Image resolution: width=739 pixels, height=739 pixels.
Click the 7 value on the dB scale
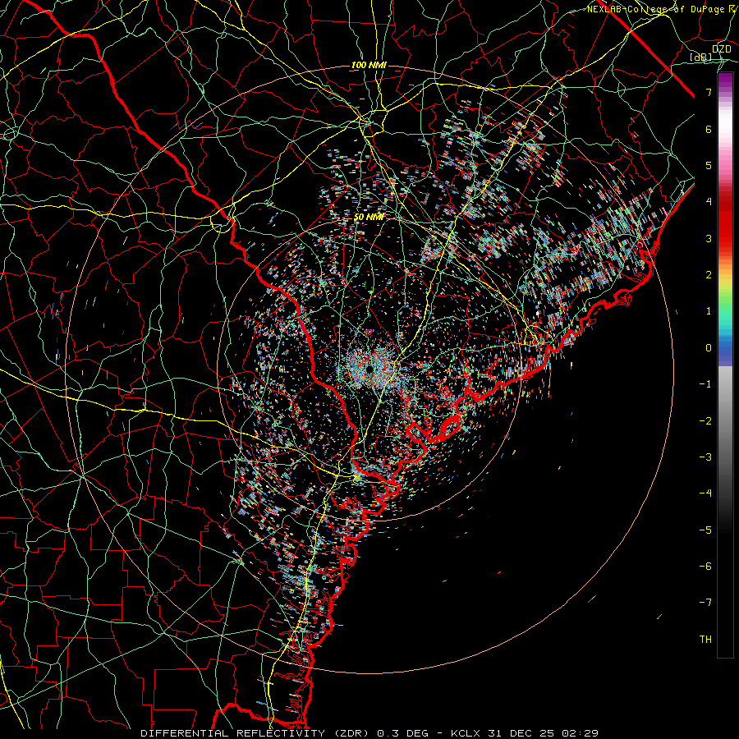pyautogui.click(x=709, y=92)
